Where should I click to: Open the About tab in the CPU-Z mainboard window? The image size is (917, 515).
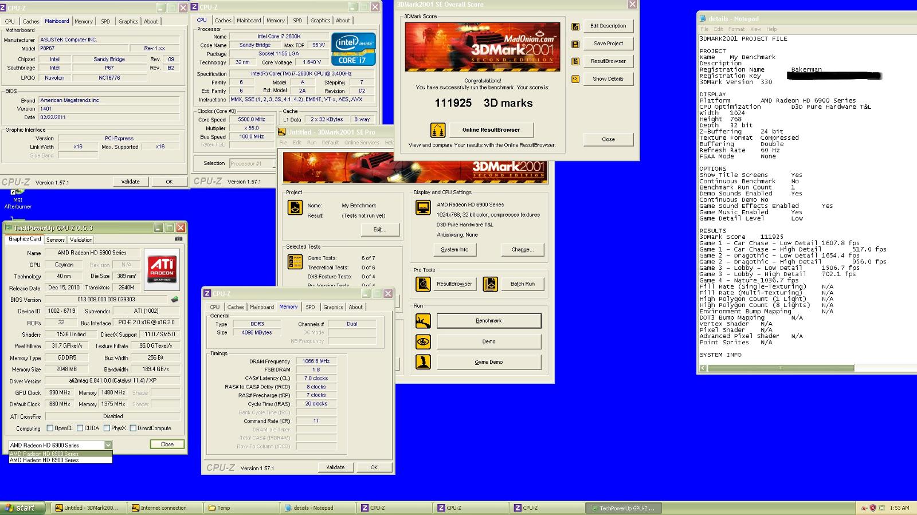coord(151,22)
